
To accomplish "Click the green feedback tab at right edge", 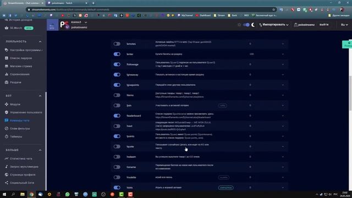I will (347, 44).
